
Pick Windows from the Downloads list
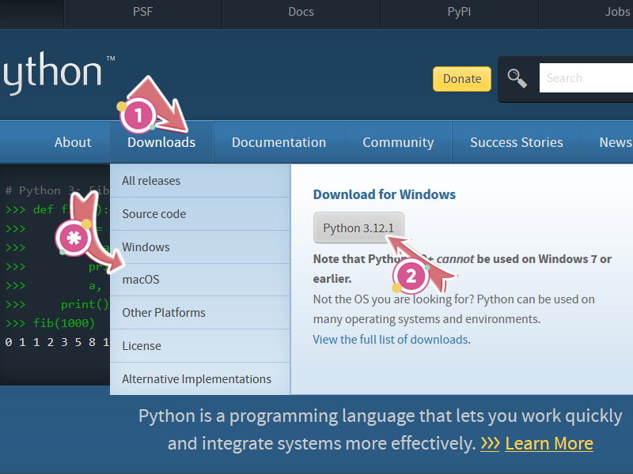tap(146, 247)
